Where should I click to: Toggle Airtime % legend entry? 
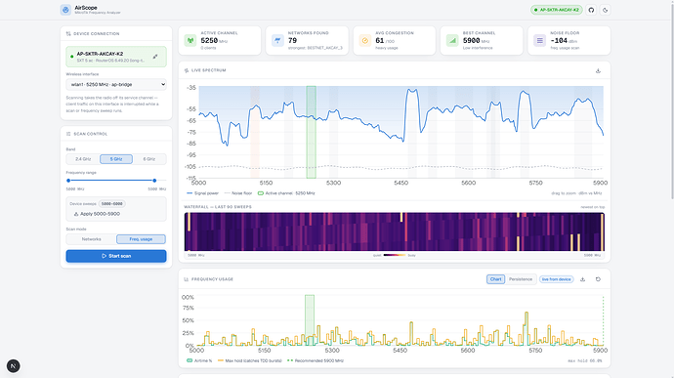tap(199, 360)
